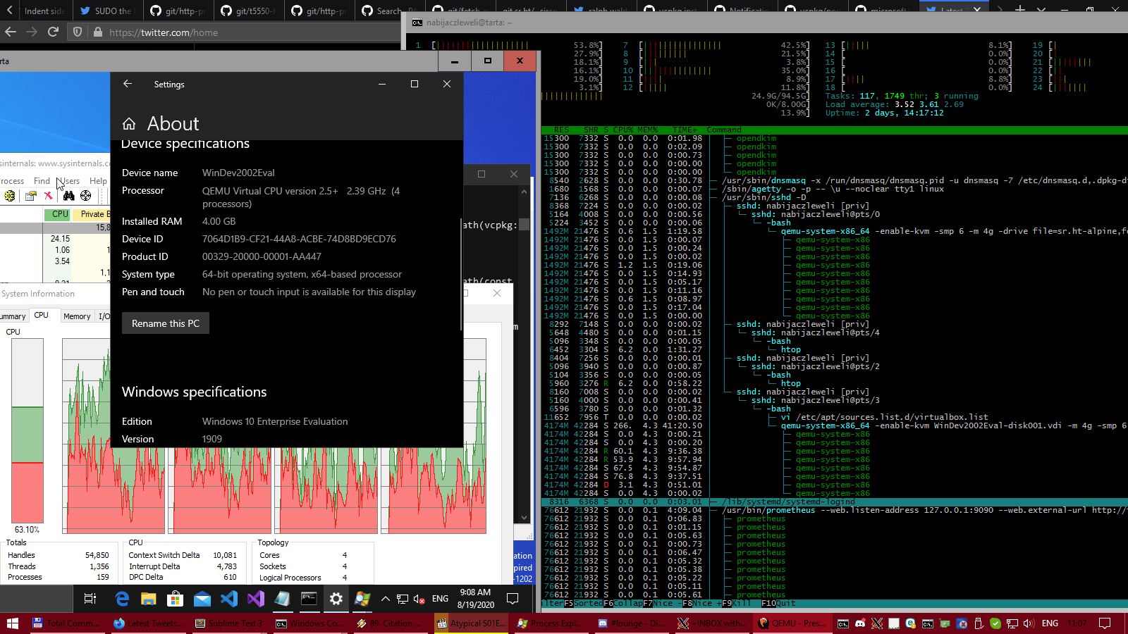This screenshot has width=1128, height=634.
Task: Open Visual Studio Code from the inner taskbar
Action: (x=229, y=599)
